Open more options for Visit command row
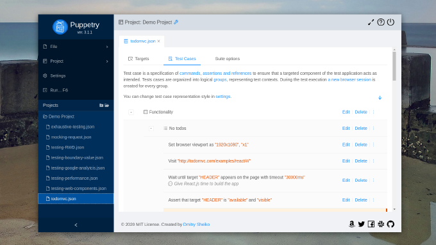The height and width of the screenshot is (245, 436). pyautogui.click(x=373, y=161)
